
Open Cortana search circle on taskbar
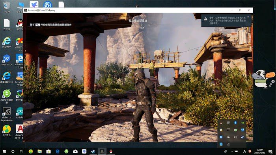click(x=13, y=151)
